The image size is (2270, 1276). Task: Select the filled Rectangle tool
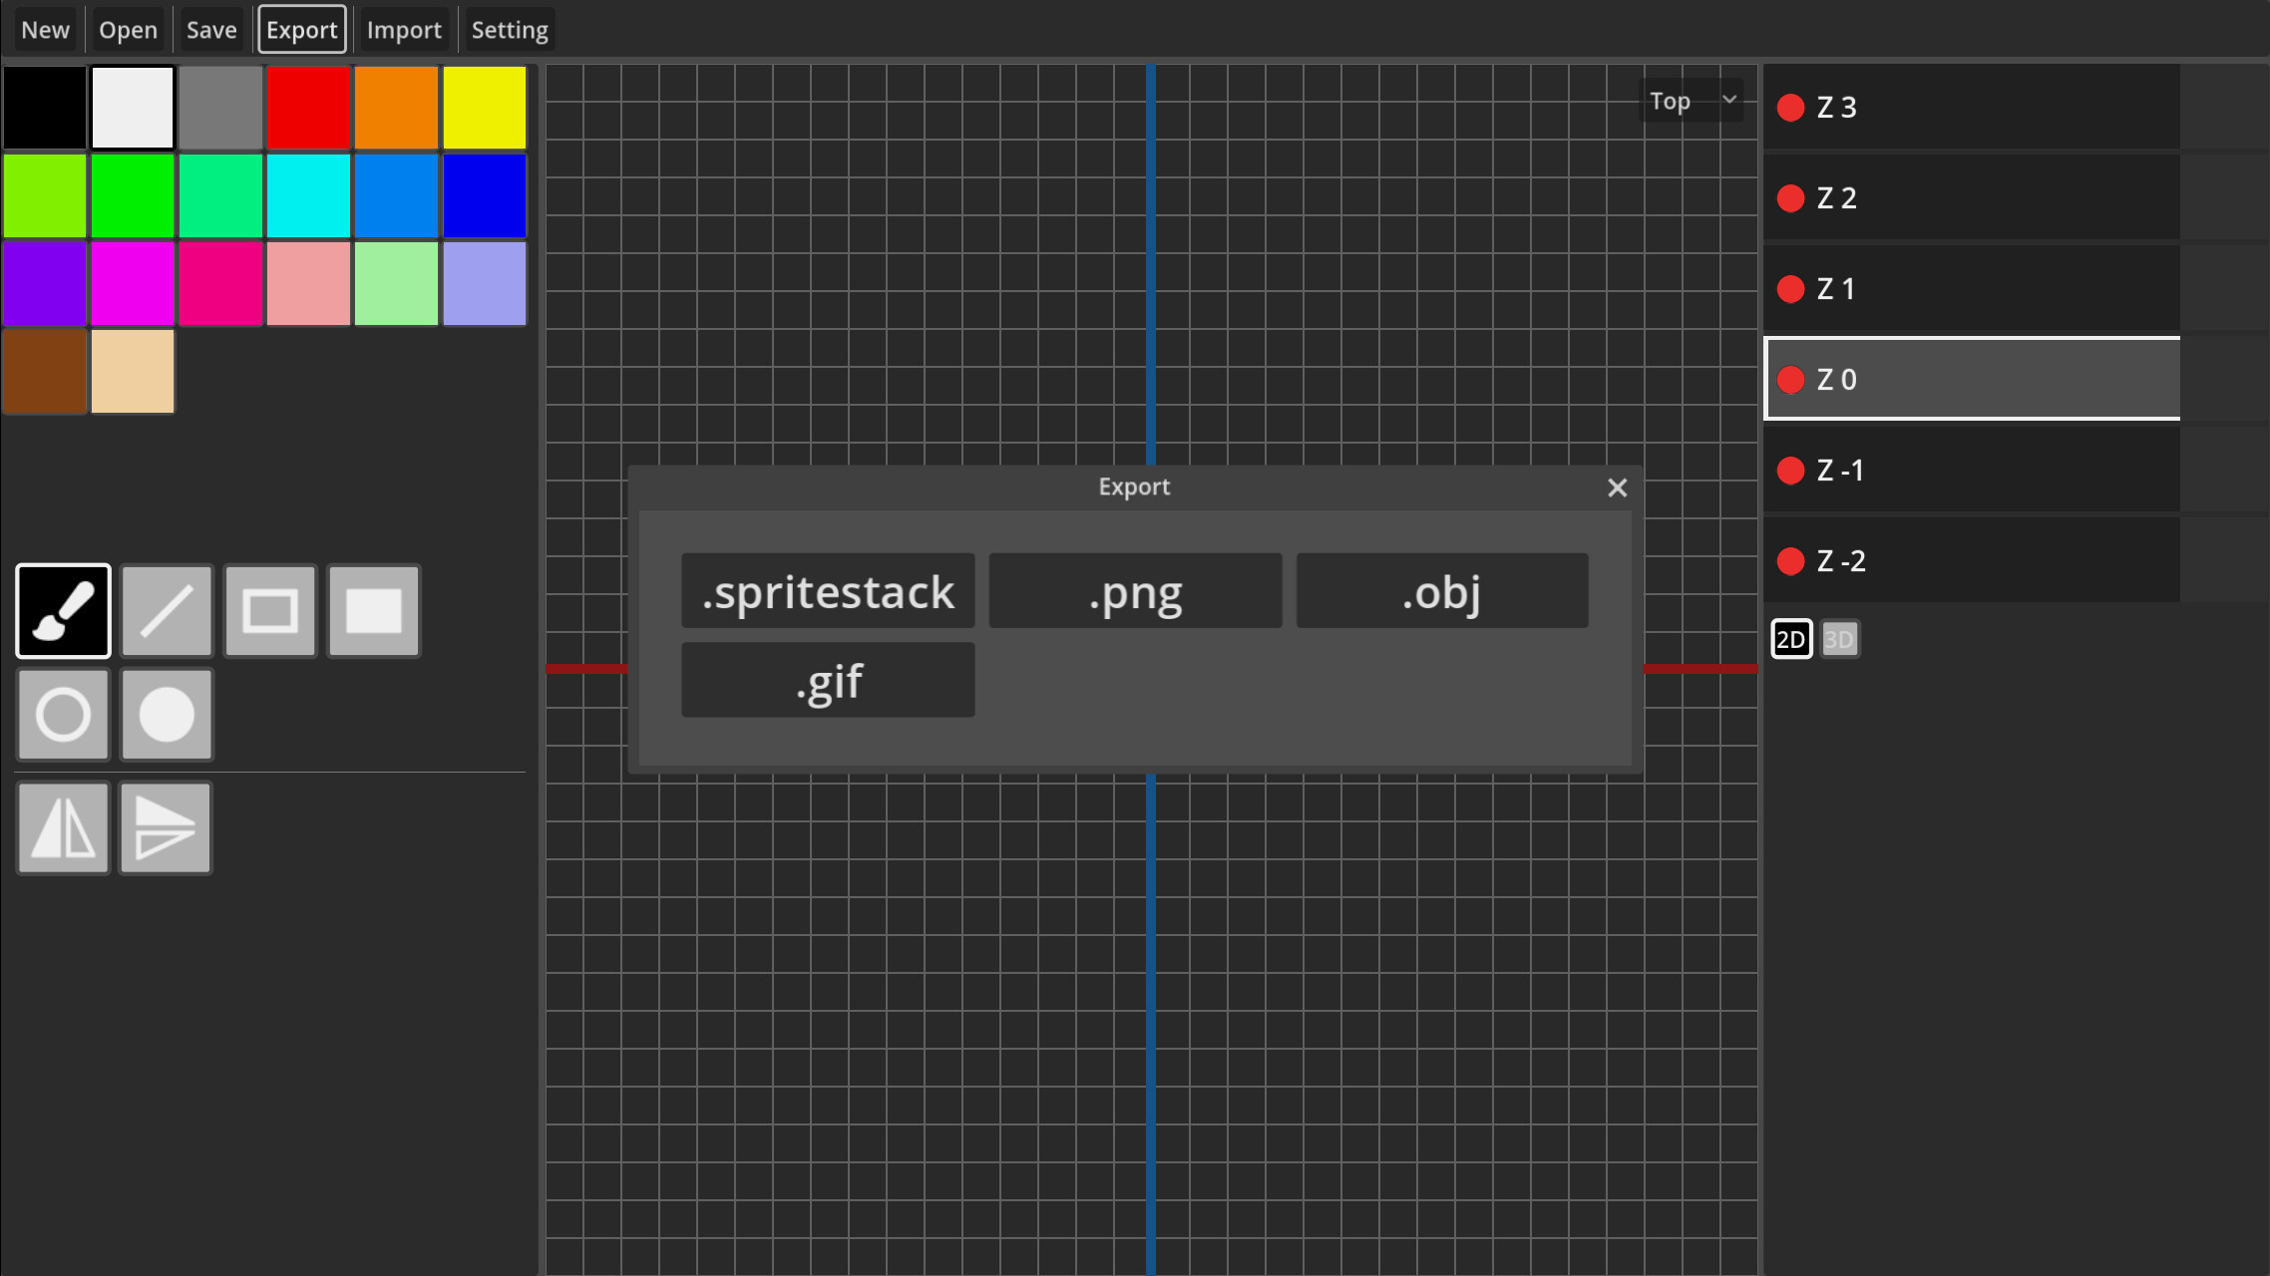pos(373,610)
